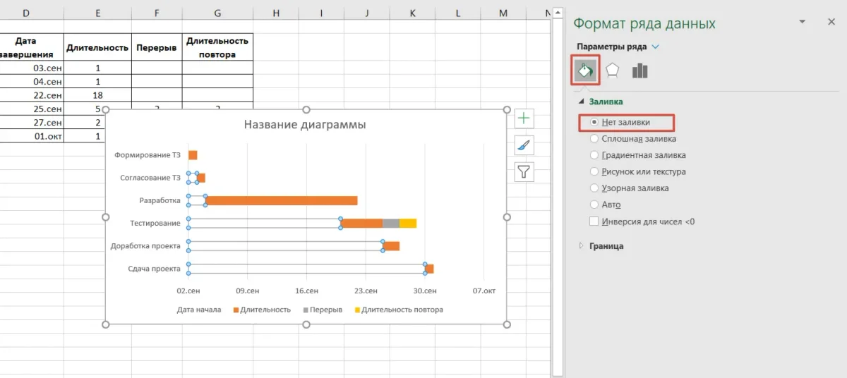847x378 pixels.
Task: Open Chart Styles paintbrush button
Action: (524, 145)
